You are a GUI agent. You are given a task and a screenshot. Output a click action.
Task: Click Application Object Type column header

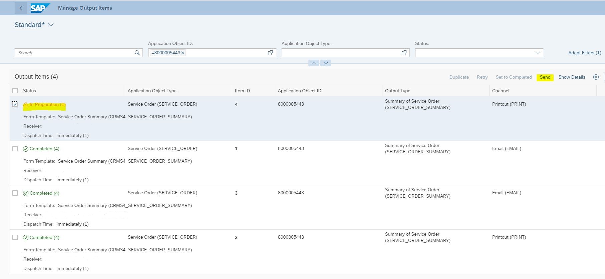pyautogui.click(x=152, y=91)
